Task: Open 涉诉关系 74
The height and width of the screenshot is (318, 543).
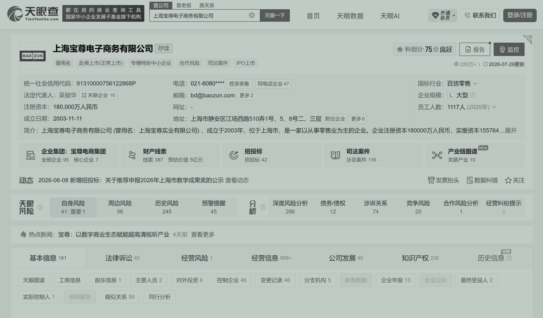Action: tap(376, 207)
